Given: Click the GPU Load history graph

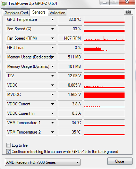Looking at the screenshot, I should pyautogui.click(x=104, y=48).
